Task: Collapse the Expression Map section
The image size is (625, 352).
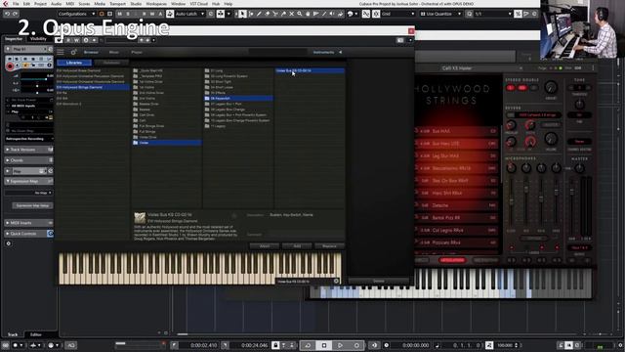Action: click(x=28, y=181)
